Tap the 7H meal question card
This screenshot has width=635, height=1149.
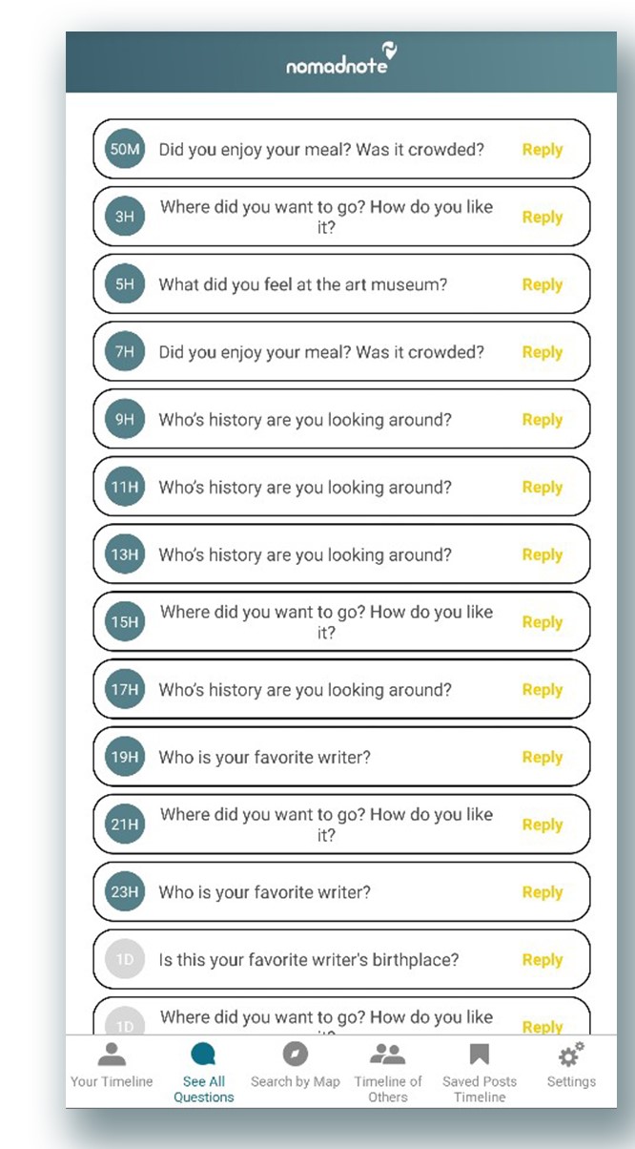[315, 352]
